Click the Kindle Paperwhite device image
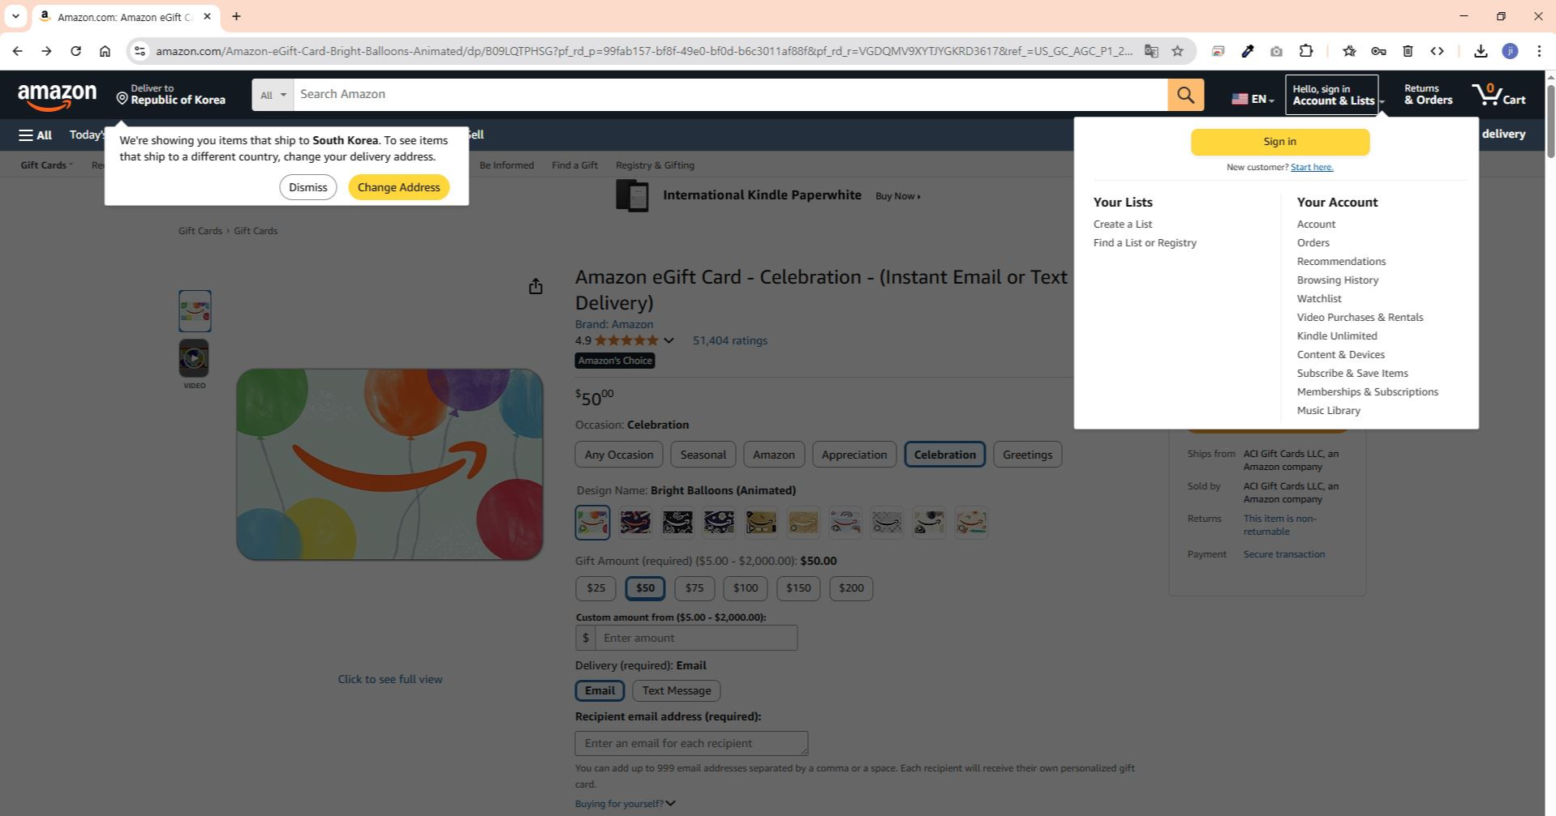 632,196
